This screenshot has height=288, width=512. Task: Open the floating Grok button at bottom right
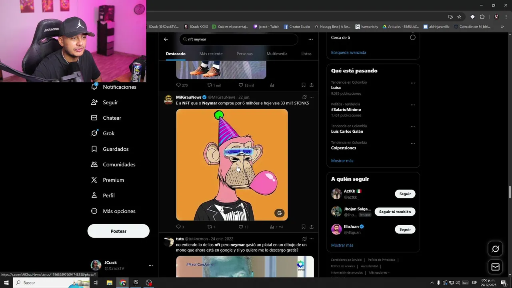pyautogui.click(x=496, y=249)
